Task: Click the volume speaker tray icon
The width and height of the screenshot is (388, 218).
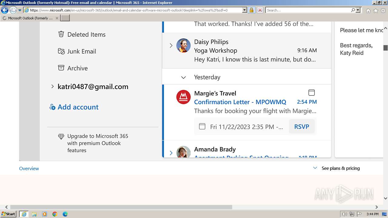Action: (x=344, y=214)
